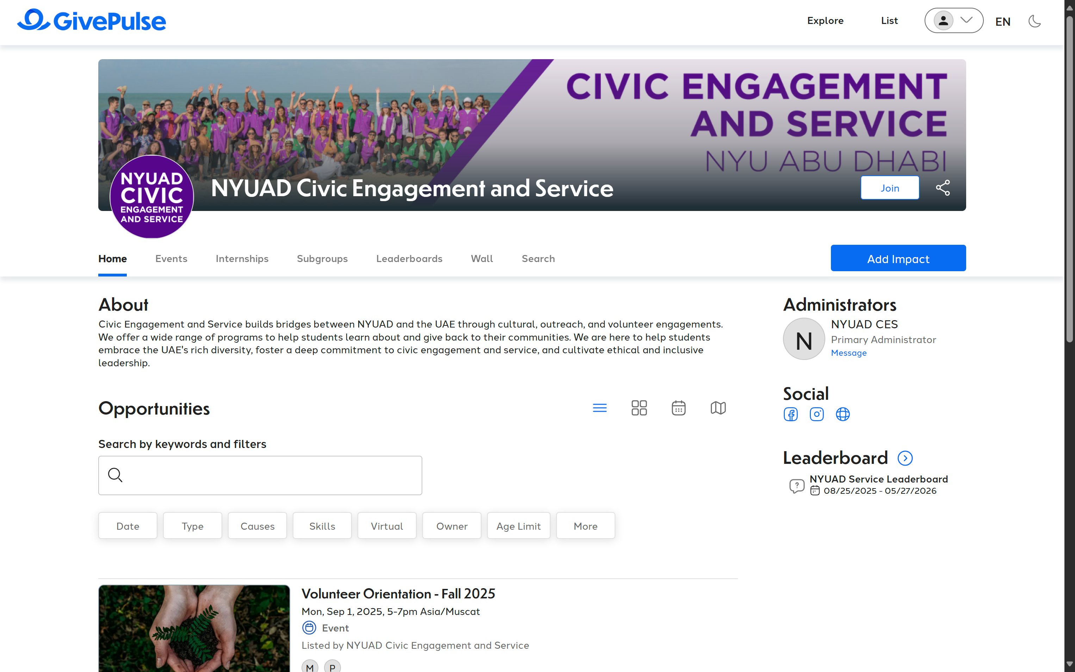
Task: Expand the Virtual filter
Action: (387, 526)
